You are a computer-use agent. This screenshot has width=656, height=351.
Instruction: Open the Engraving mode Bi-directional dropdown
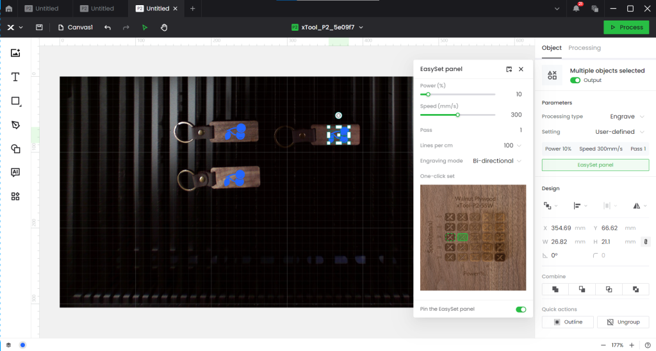497,161
